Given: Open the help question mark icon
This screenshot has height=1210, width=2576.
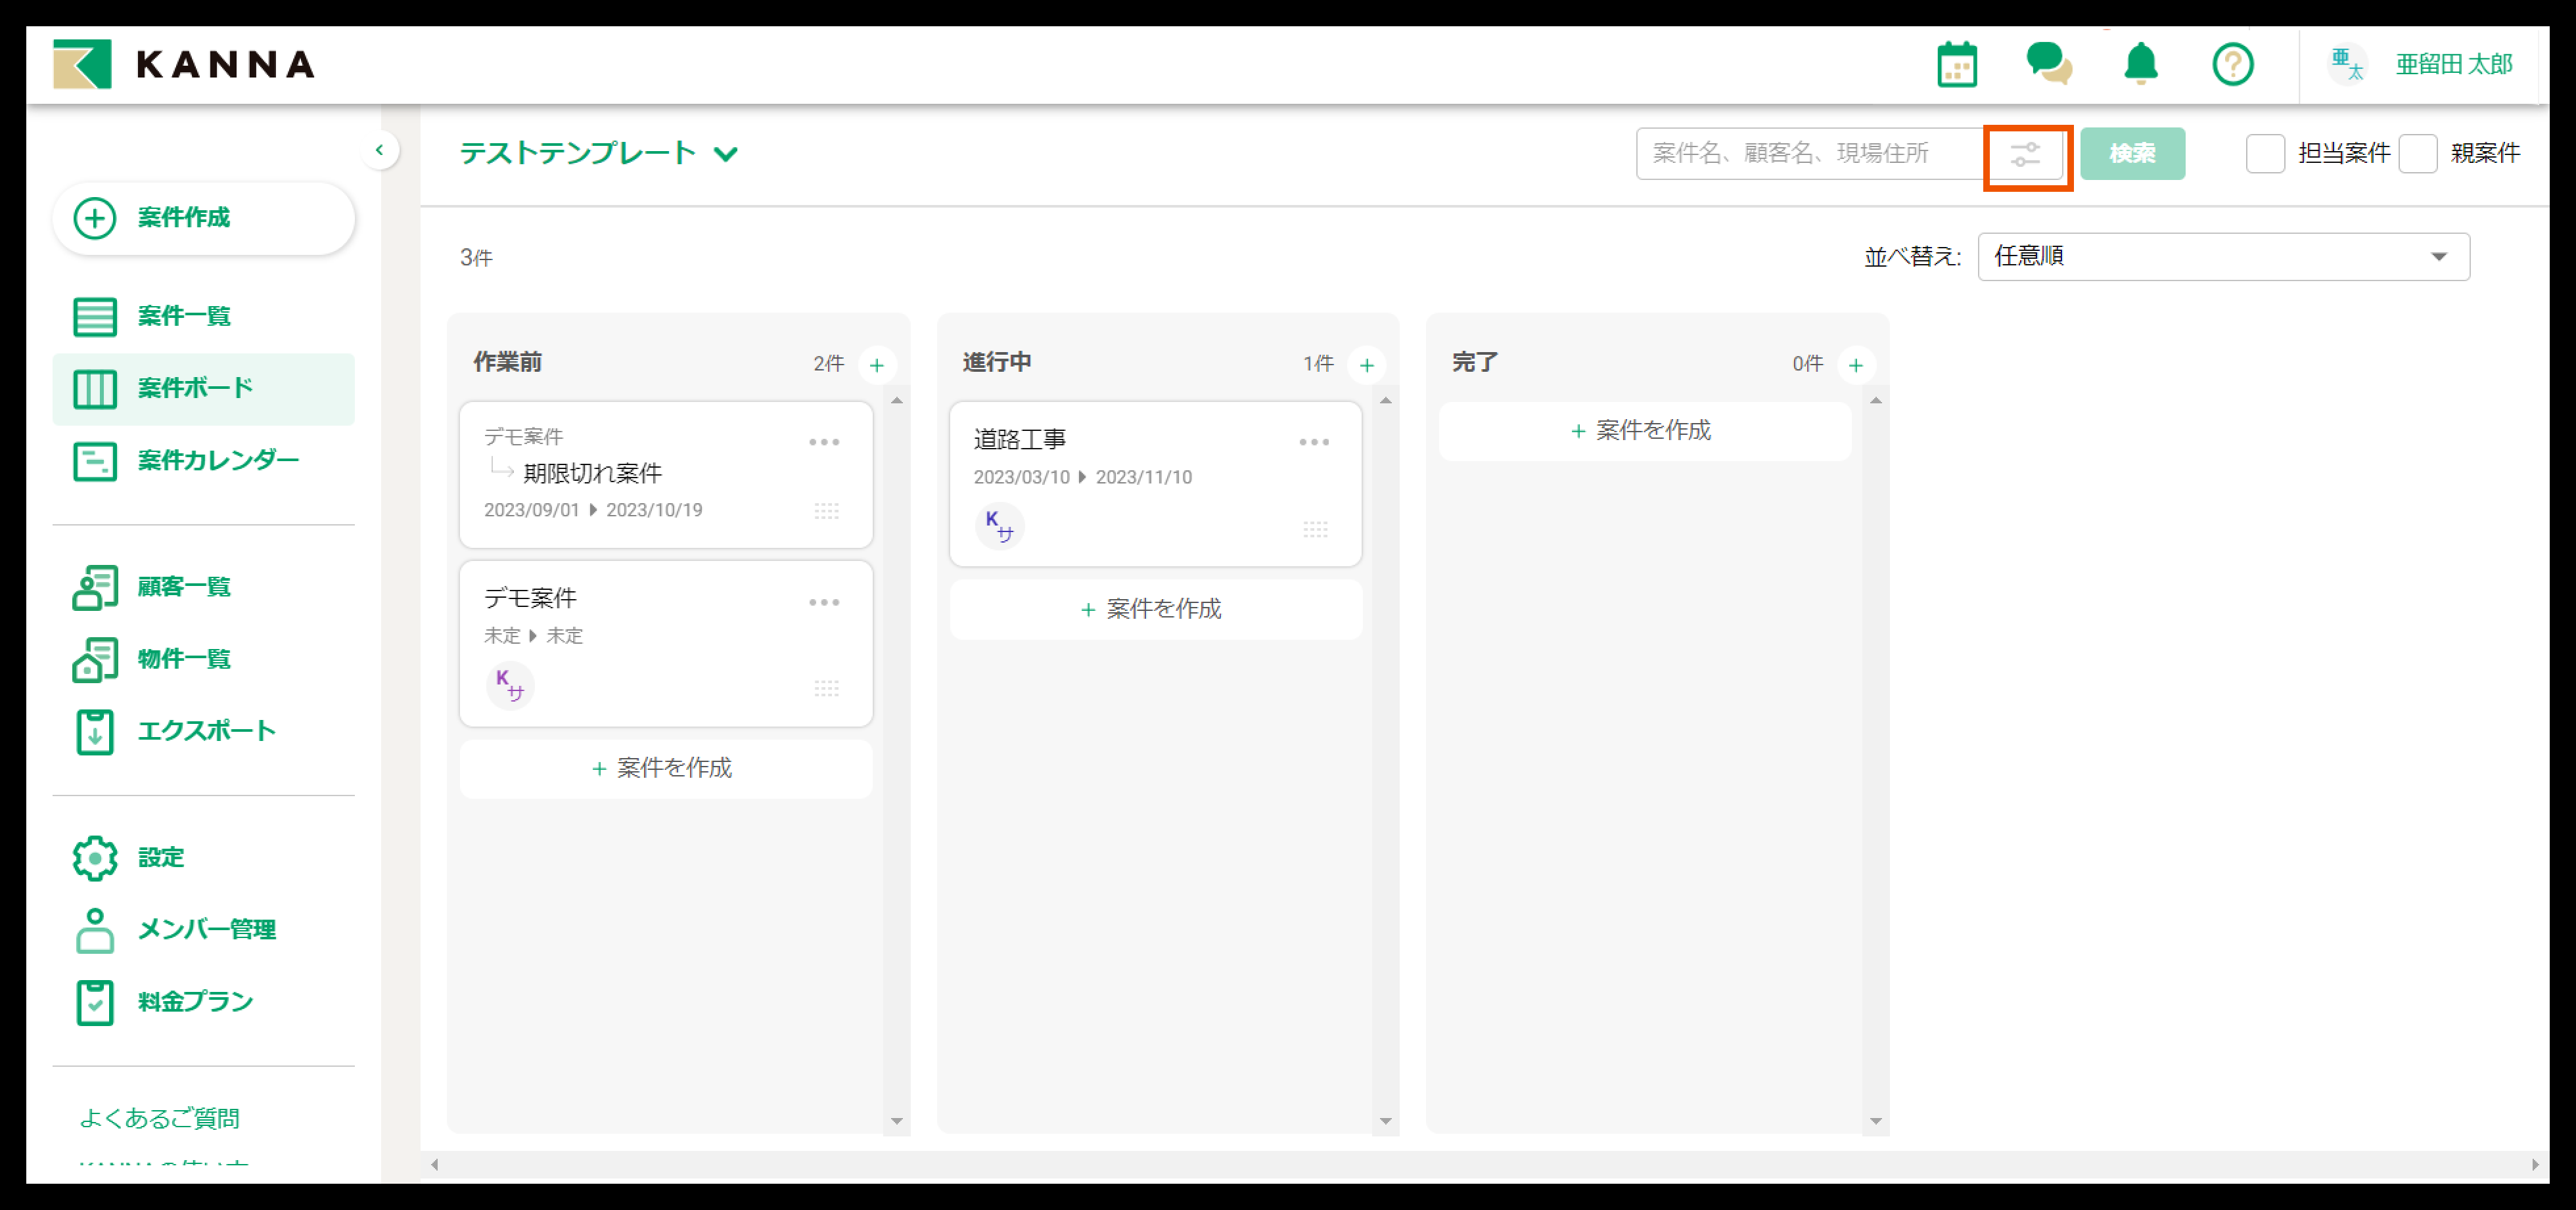Looking at the screenshot, I should pyautogui.click(x=2232, y=65).
